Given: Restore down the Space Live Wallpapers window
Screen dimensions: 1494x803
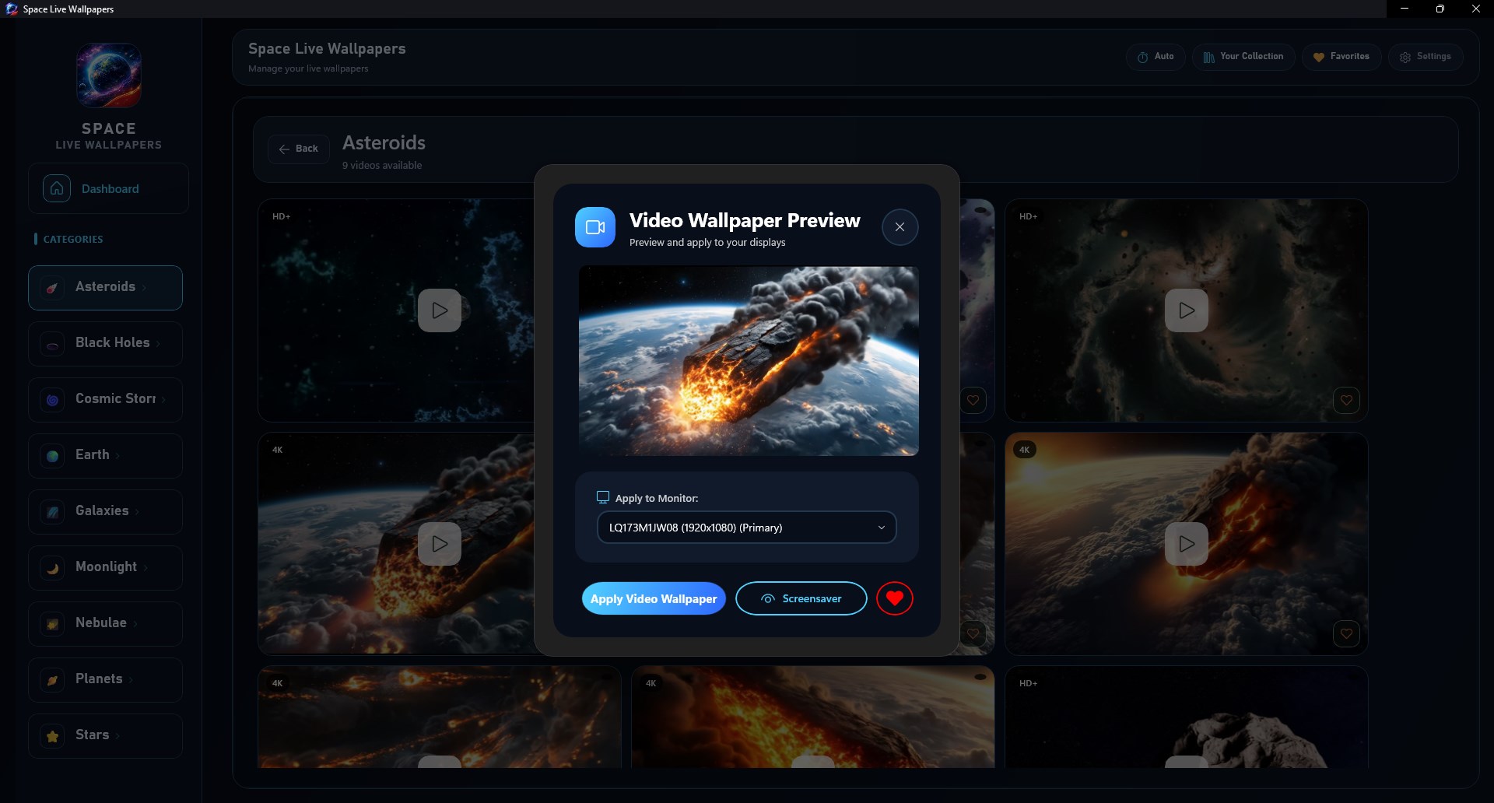Looking at the screenshot, I should click(x=1440, y=9).
